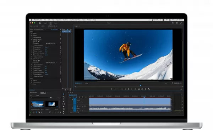Viewport: 213px width, 130px height.
Task: Click the Program monitor playhead on scrub bar
Action: 141,85
